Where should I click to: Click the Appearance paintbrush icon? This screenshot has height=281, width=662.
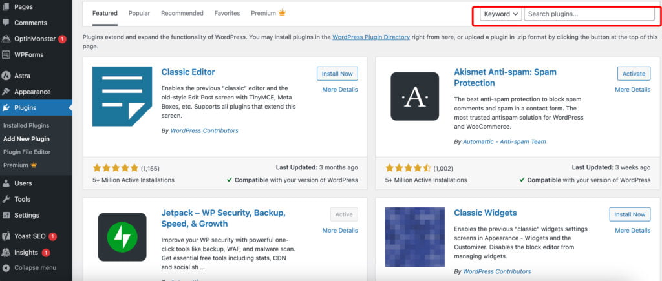(6, 92)
